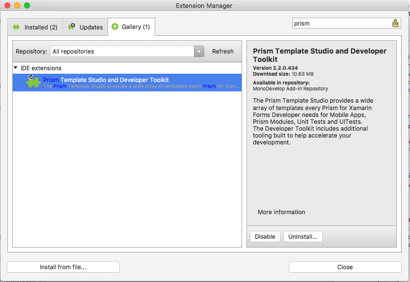This screenshot has height=282, width=410.
Task: Click the red window close button
Action: [7, 5]
